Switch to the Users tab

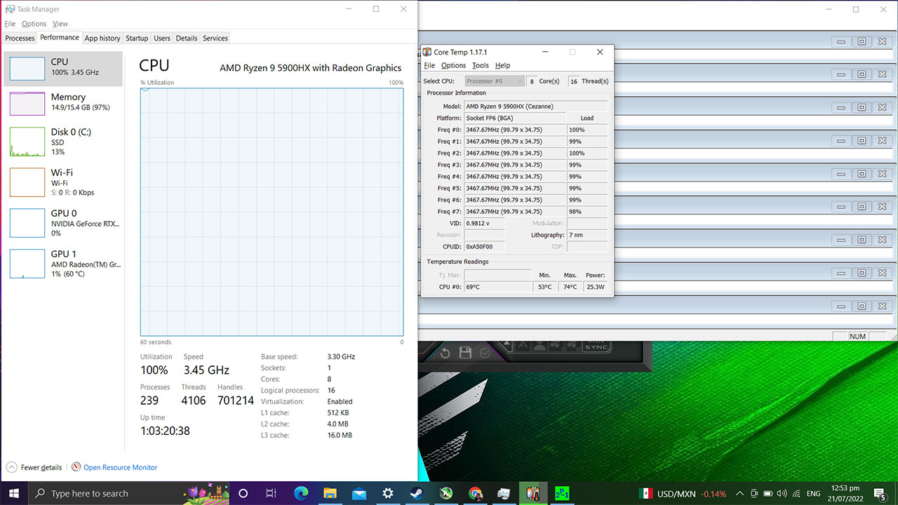(x=162, y=39)
